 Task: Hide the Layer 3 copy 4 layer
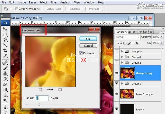(117, 94)
